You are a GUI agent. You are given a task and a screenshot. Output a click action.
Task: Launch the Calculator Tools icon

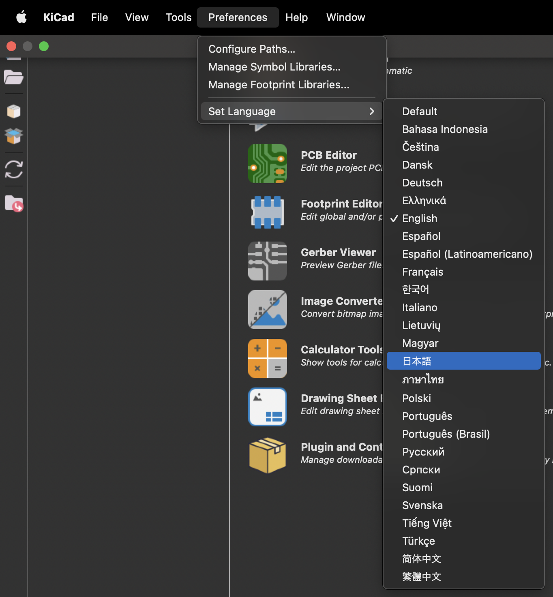268,358
